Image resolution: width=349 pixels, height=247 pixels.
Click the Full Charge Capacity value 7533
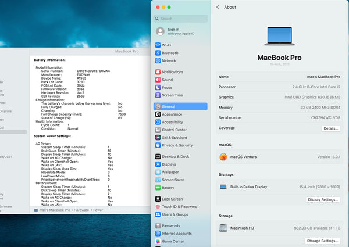point(122,114)
